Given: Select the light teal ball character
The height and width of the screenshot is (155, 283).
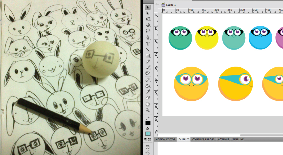Looking at the screenshot, I should click(234, 38).
